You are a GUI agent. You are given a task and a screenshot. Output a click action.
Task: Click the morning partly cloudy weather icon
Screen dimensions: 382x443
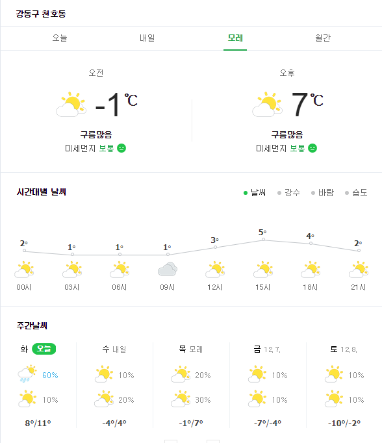(x=71, y=104)
